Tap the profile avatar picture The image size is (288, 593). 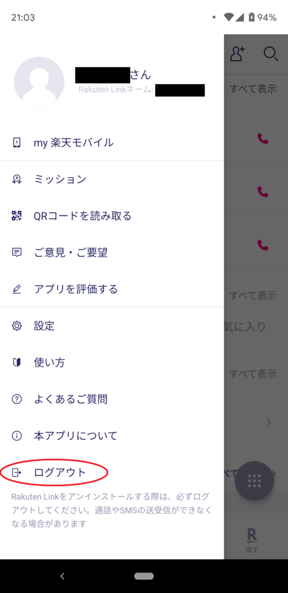pos(39,82)
